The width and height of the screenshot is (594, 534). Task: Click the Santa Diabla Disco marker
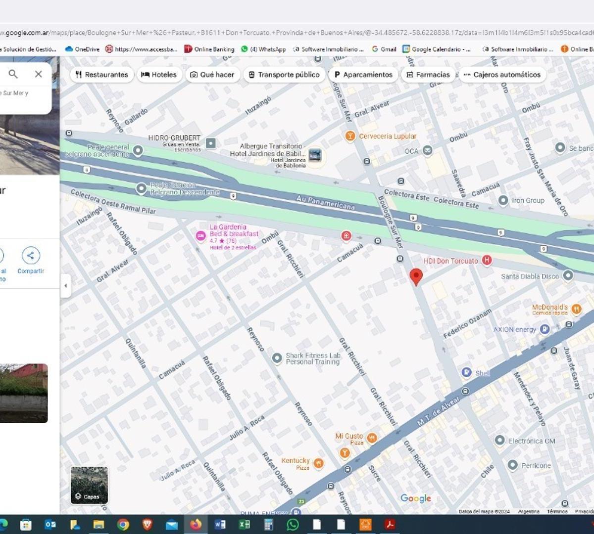coord(568,276)
